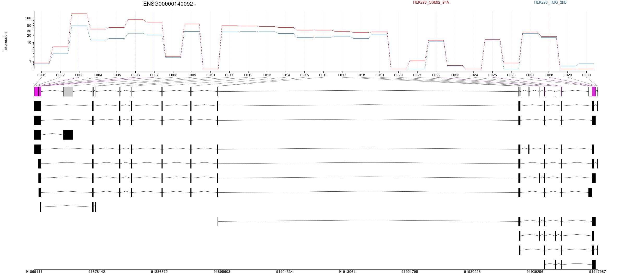Click second exon of the two-exon transcript

(68, 135)
